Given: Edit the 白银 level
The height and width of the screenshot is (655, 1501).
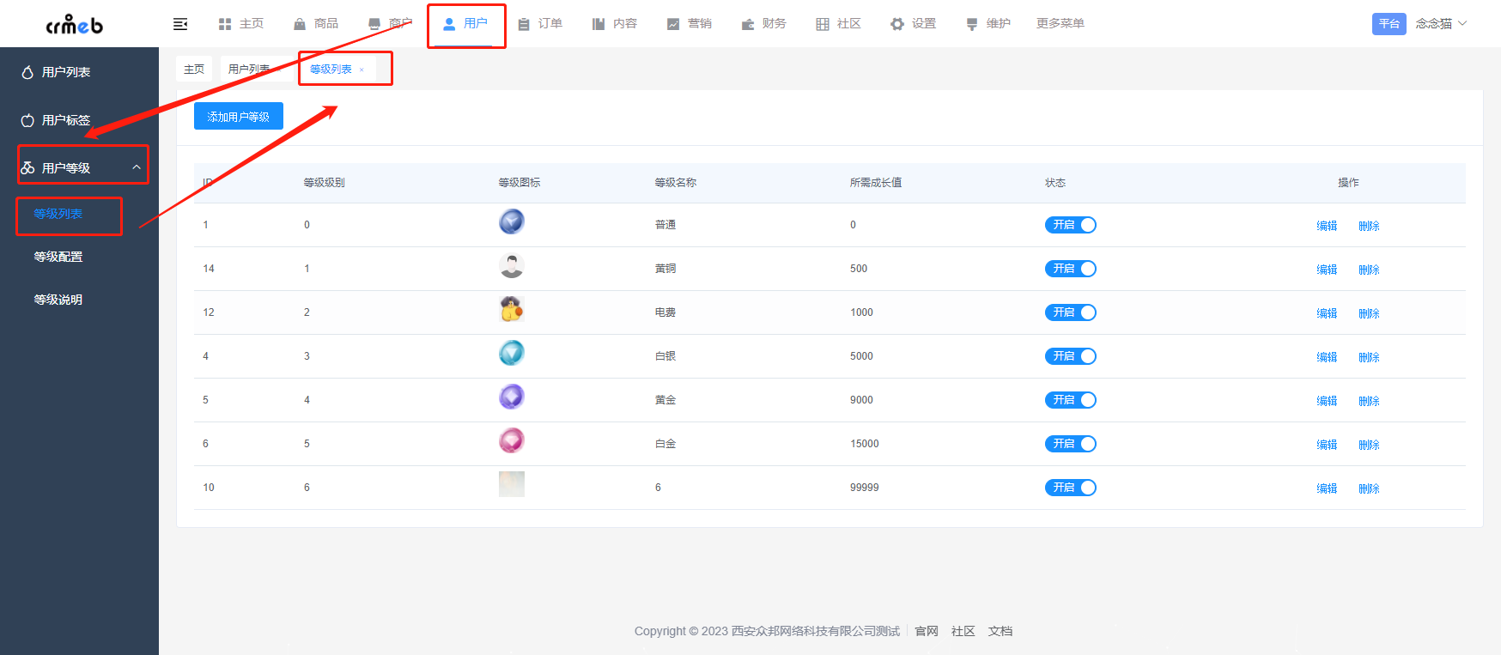Looking at the screenshot, I should click(1327, 357).
